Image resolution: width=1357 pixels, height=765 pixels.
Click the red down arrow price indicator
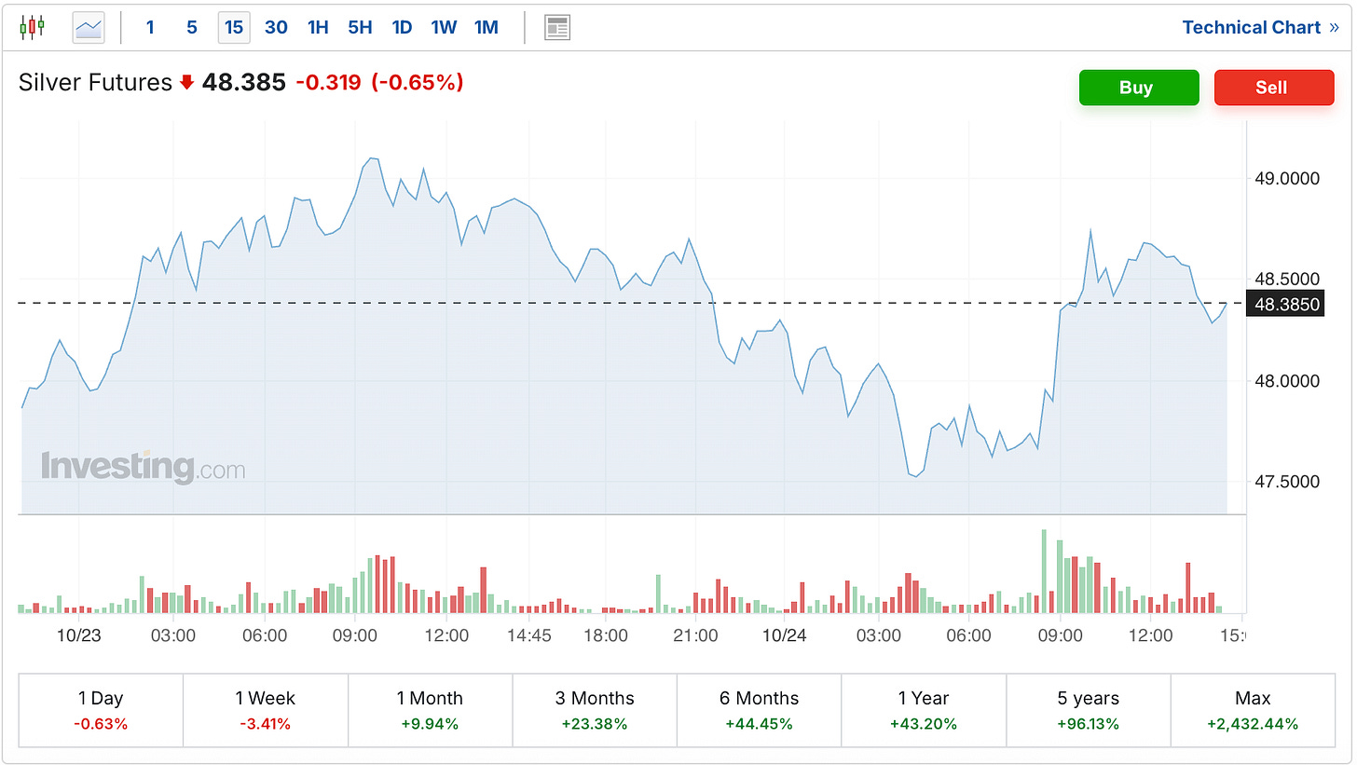pos(186,83)
